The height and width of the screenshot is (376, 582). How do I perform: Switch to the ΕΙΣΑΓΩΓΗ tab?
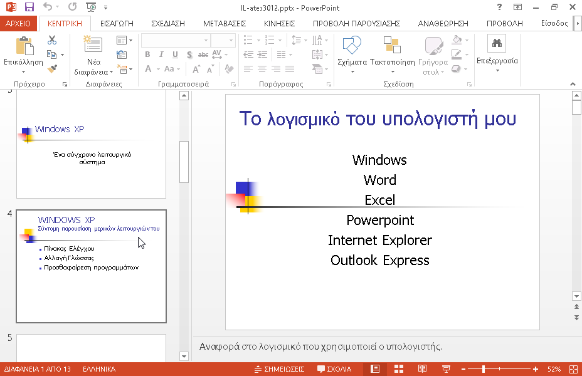coord(117,23)
